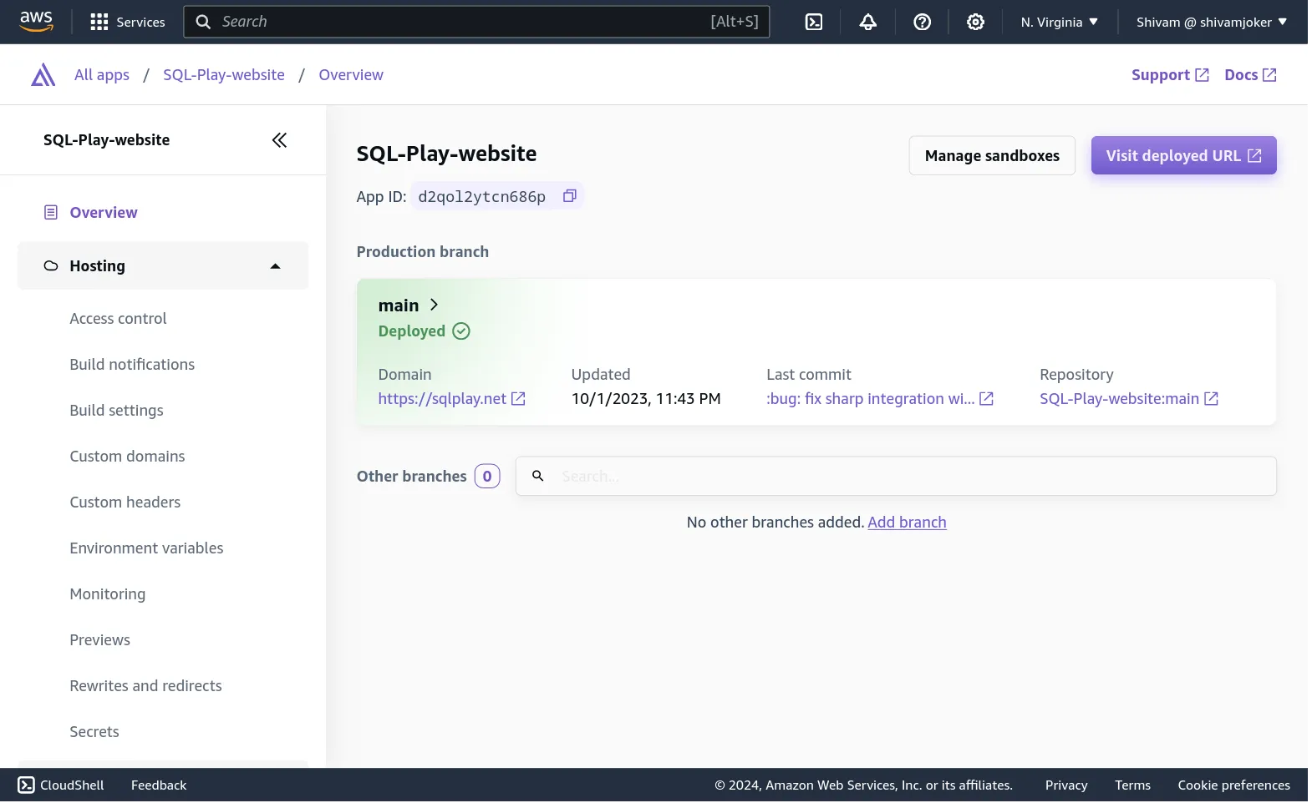This screenshot has height=803, width=1312.
Task: Open Support link
Action: tap(1170, 75)
